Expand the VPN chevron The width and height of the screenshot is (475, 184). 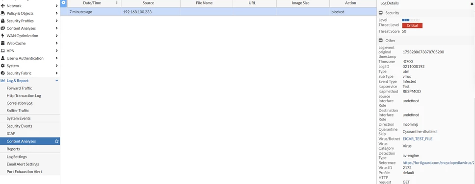click(56, 51)
